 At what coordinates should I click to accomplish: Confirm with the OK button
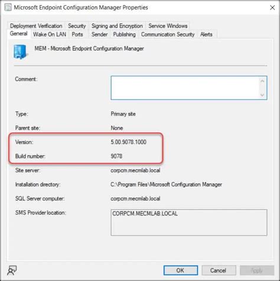(181, 270)
